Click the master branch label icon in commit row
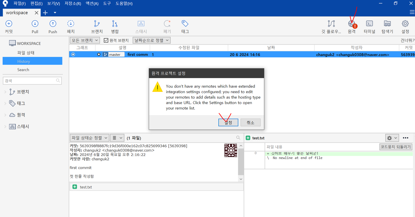This screenshot has width=415, height=217. pyautogui.click(x=105, y=54)
